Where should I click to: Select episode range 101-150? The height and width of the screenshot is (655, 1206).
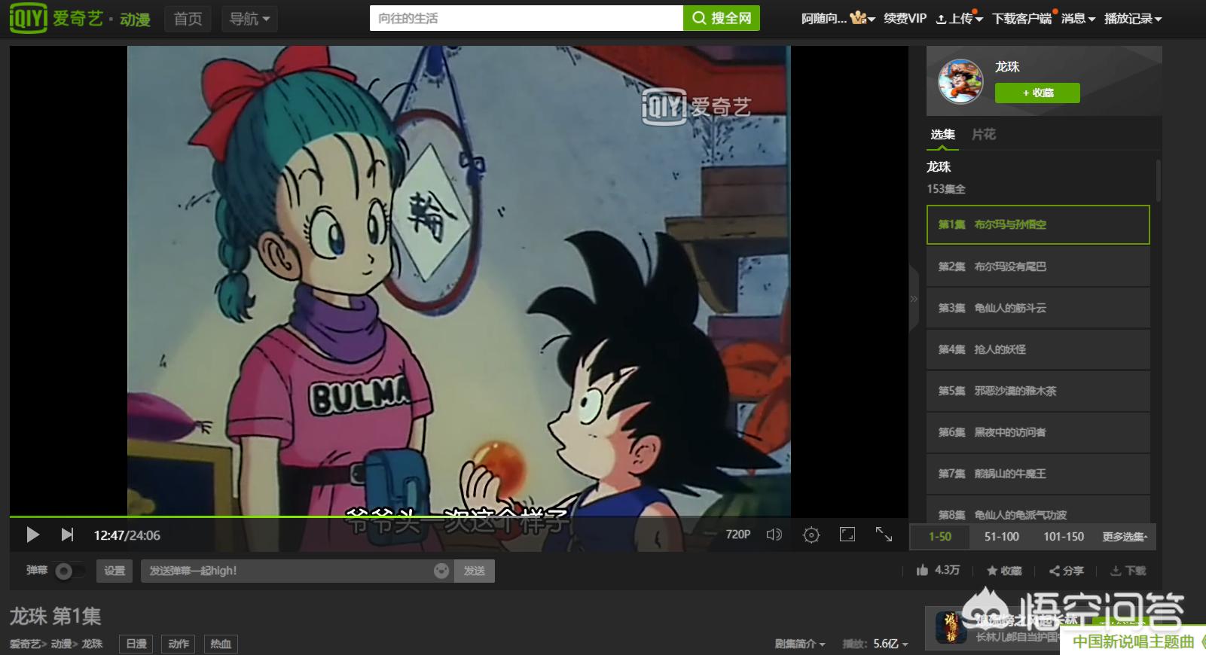tap(1064, 537)
